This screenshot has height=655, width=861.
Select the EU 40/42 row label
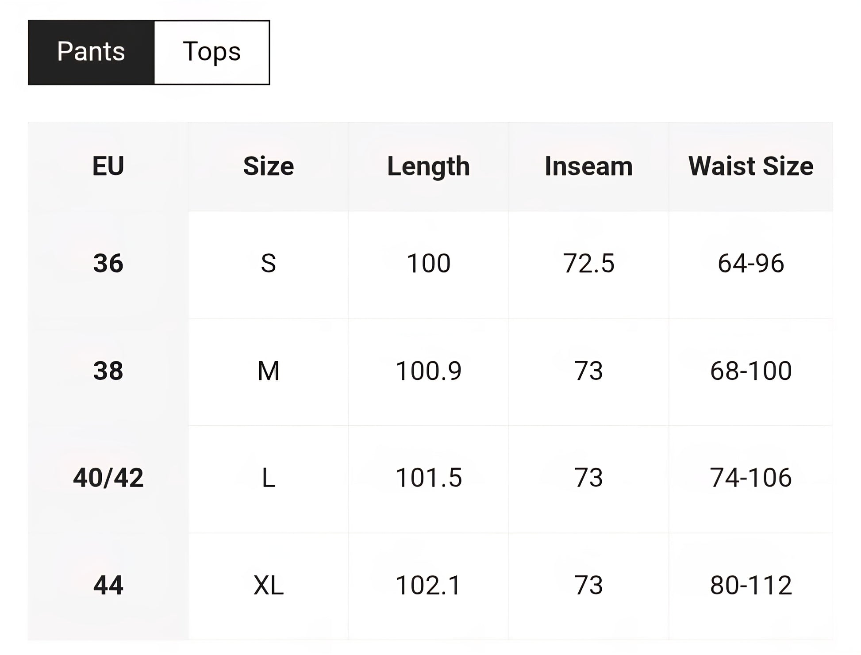108,478
